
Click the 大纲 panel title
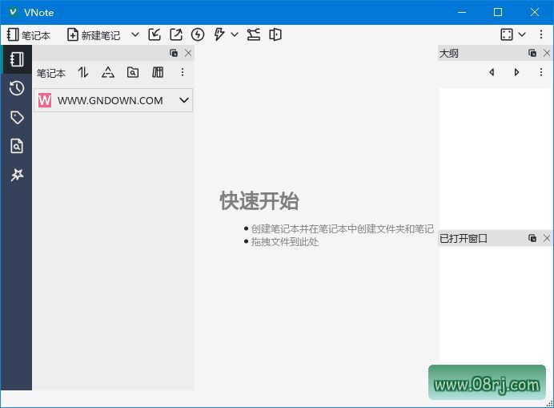tap(448, 54)
